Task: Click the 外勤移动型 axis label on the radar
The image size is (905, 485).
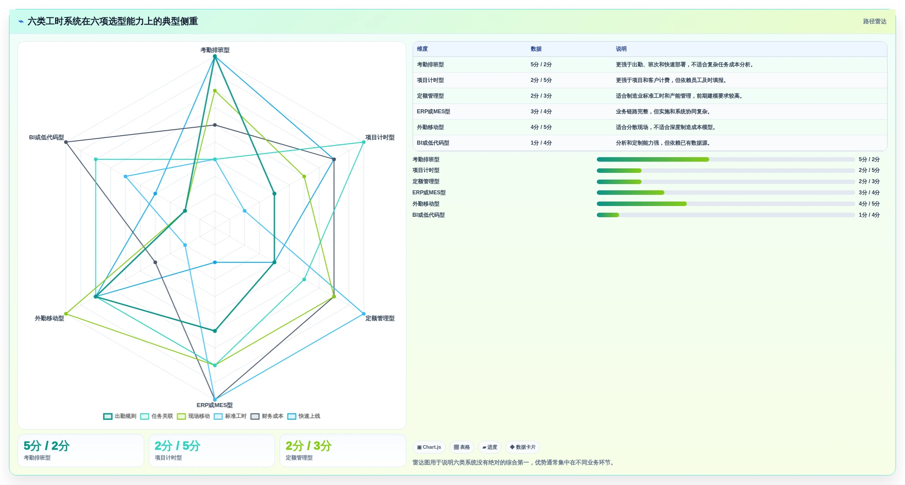Action: [x=49, y=318]
